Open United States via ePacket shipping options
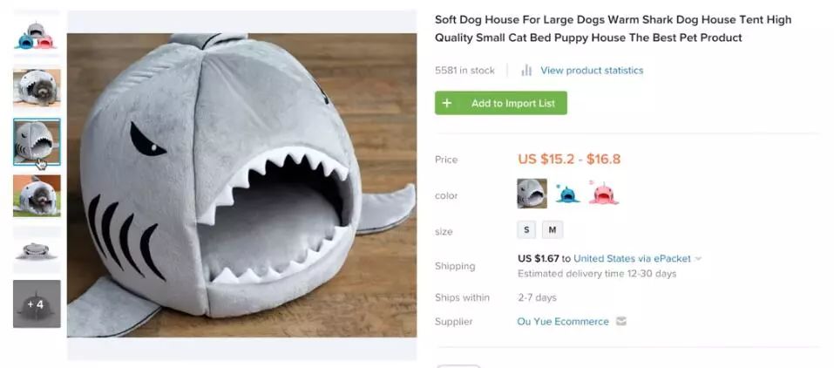The image size is (834, 368). (632, 259)
